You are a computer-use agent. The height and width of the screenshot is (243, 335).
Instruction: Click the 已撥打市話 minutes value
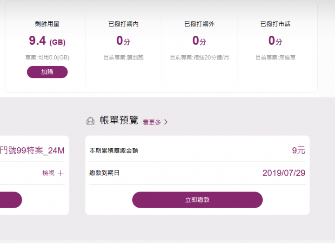(x=275, y=40)
